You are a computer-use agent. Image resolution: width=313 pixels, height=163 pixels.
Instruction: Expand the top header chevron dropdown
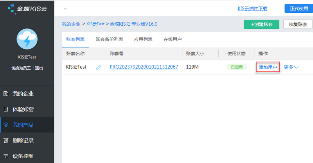pos(65,9)
